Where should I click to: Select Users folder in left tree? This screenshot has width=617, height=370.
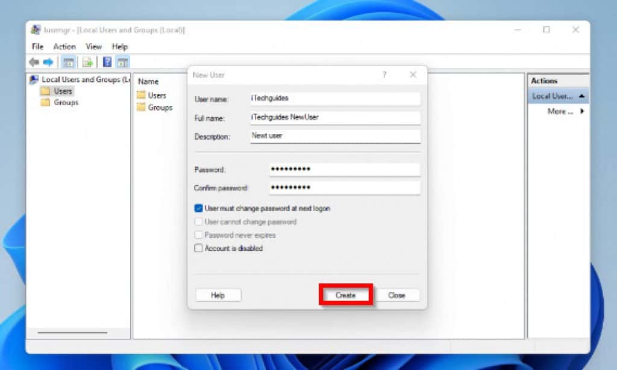click(57, 91)
